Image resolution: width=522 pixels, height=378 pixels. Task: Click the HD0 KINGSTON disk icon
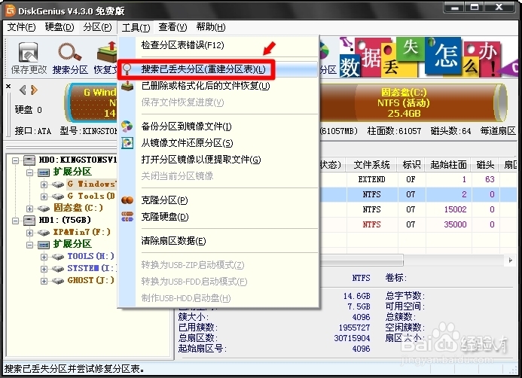(29, 160)
